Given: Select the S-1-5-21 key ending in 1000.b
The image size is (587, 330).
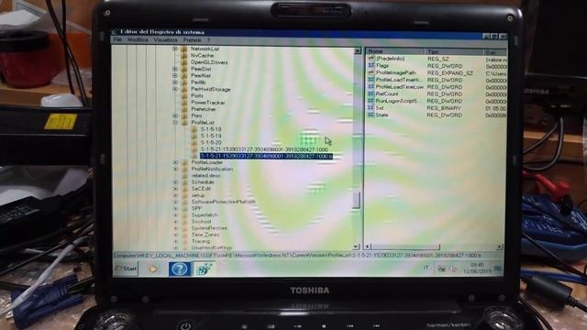Looking at the screenshot, I should pos(266,156).
